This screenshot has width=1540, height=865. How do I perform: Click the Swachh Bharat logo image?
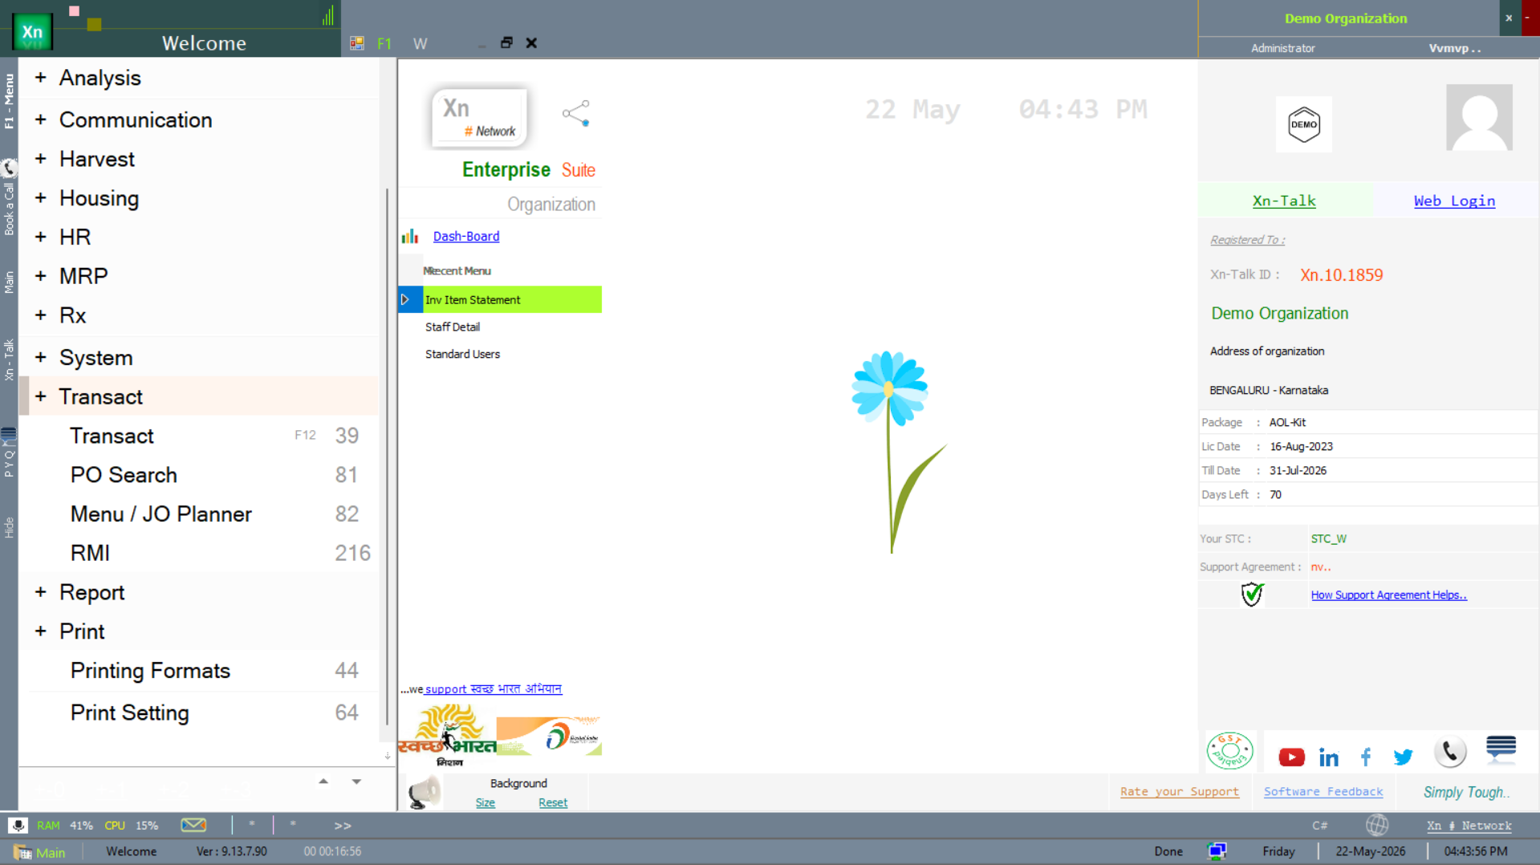448,736
